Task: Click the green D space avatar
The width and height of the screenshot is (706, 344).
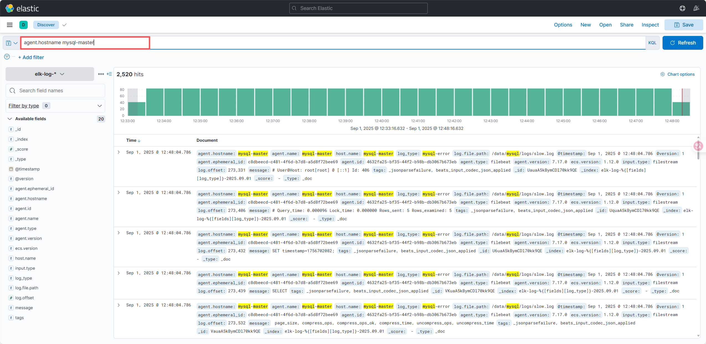Action: (x=24, y=25)
